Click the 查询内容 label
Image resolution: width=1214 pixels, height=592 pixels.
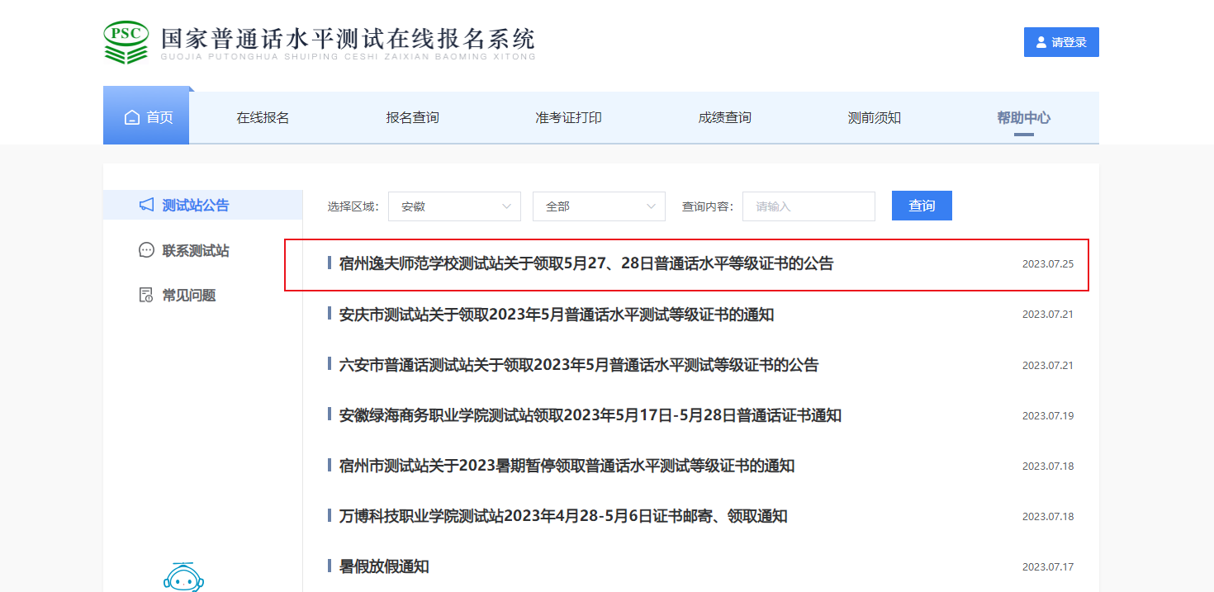point(708,206)
